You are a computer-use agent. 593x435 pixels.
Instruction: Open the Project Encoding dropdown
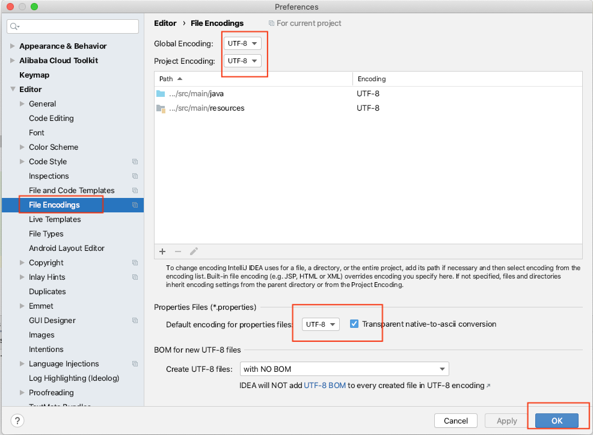pos(242,61)
